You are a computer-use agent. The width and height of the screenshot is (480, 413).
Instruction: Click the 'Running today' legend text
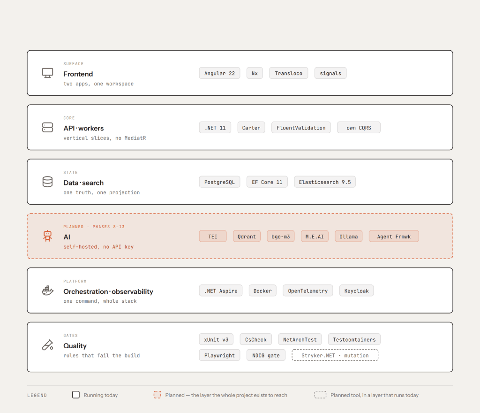[101, 395]
